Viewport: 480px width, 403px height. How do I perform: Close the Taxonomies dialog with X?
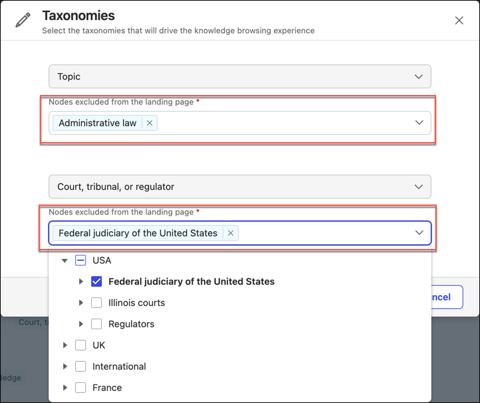[x=459, y=21]
